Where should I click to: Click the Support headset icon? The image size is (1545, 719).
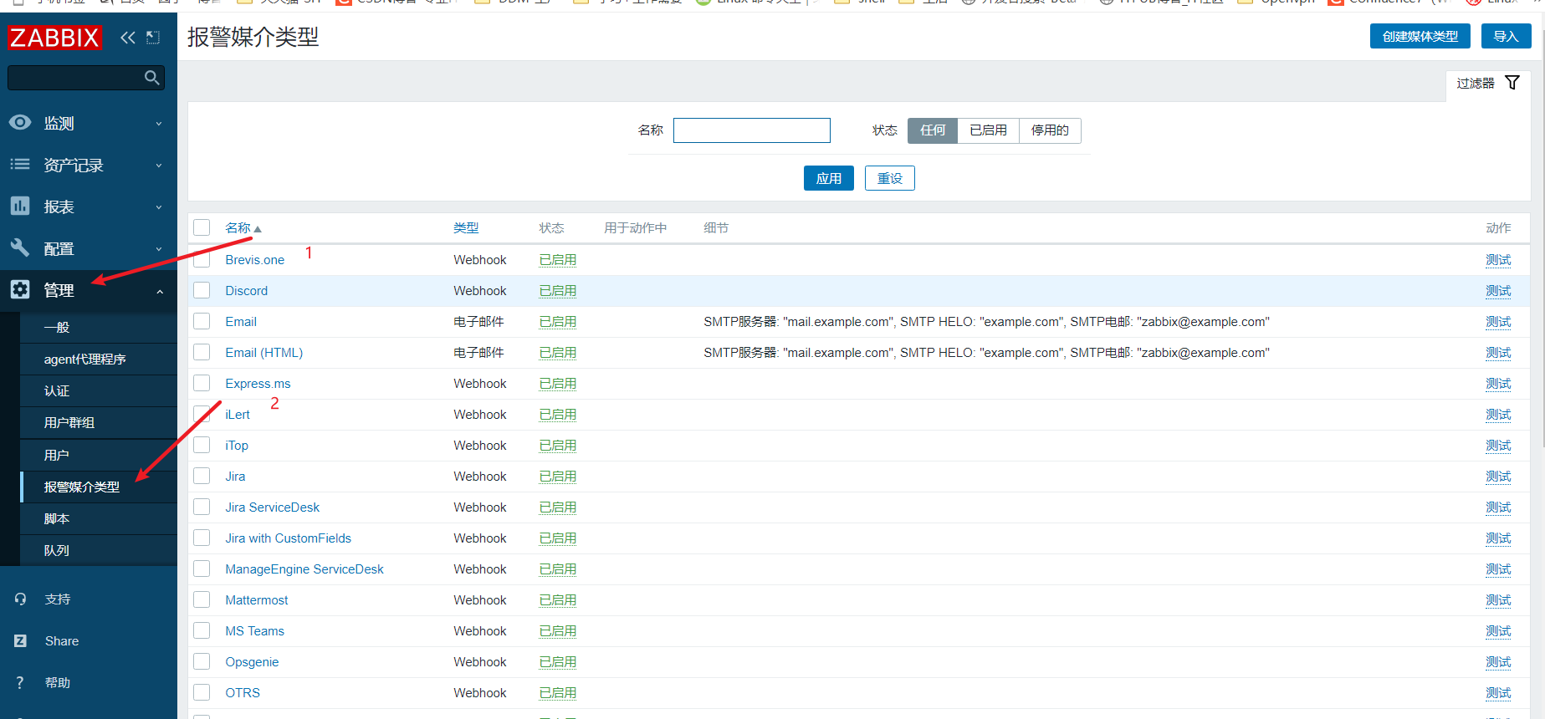click(20, 599)
